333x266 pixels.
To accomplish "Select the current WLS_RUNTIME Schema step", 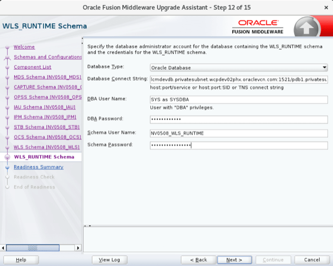I will (x=44, y=157).
